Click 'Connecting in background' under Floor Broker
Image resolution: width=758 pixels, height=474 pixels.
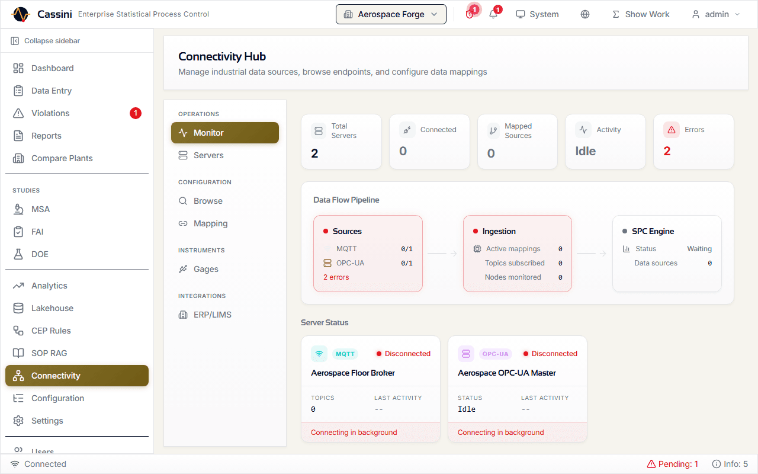click(354, 433)
